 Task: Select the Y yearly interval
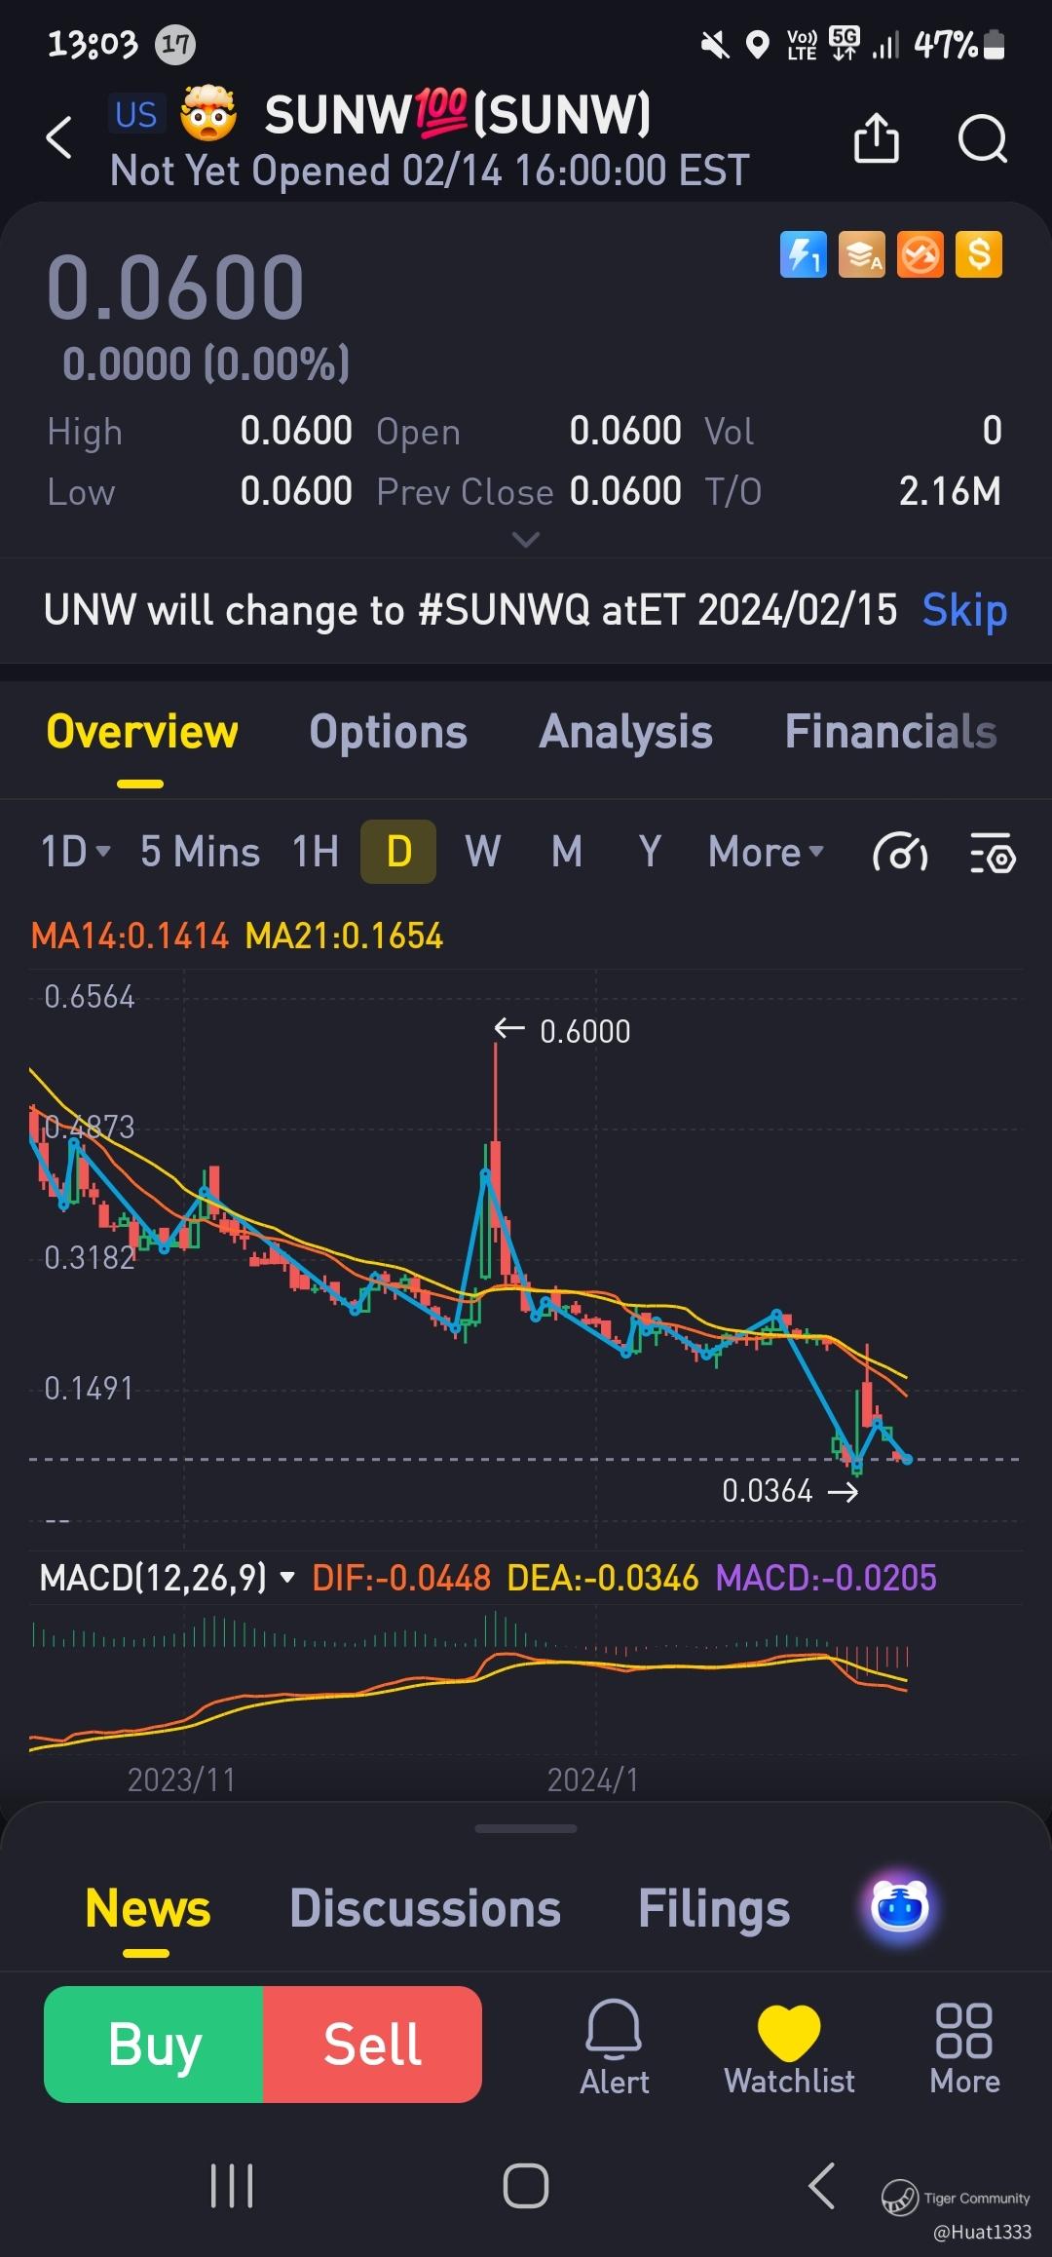[650, 852]
